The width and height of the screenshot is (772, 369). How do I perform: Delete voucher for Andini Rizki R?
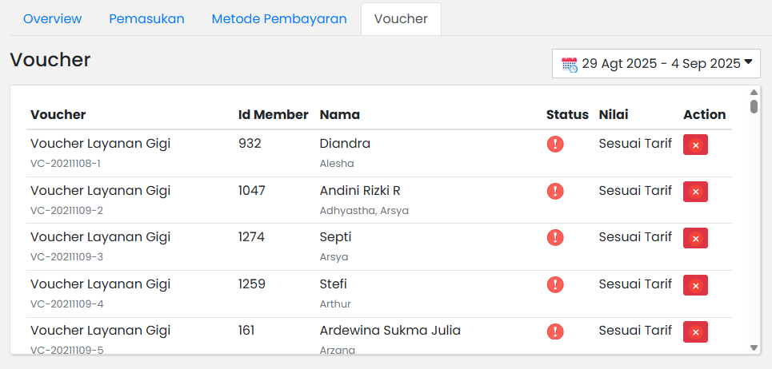click(x=695, y=192)
